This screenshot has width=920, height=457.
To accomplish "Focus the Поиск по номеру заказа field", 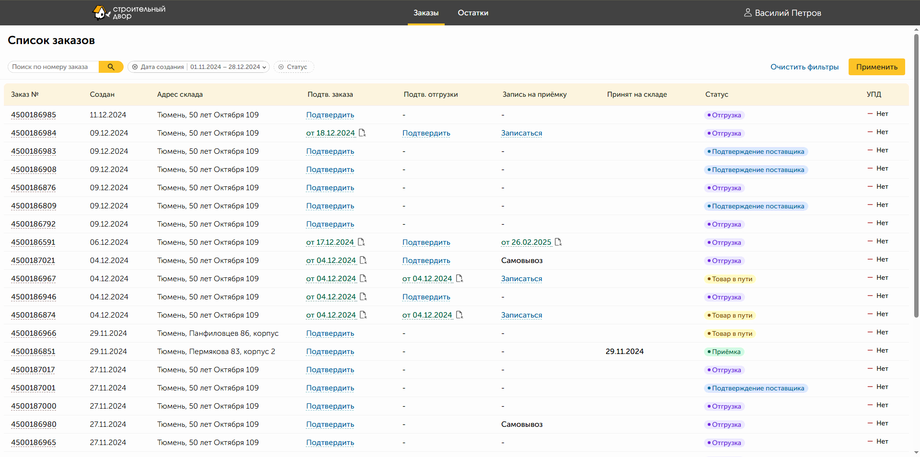I will tap(53, 67).
